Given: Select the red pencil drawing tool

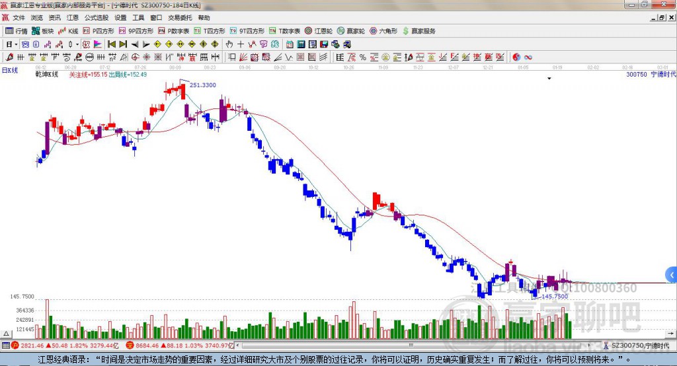Looking at the screenshot, I should [9, 57].
